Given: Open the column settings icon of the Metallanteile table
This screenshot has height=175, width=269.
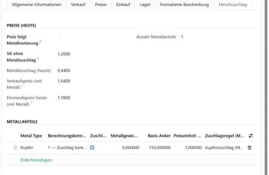Looking at the screenshot, I should (251, 136).
